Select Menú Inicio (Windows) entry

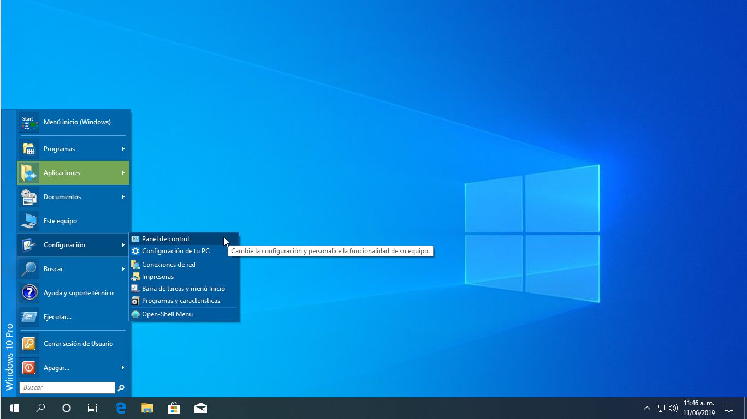[x=74, y=122]
